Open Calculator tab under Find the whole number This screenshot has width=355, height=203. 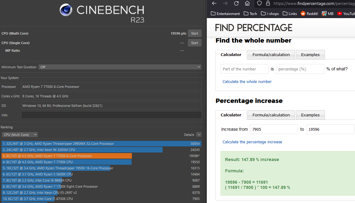click(x=231, y=55)
